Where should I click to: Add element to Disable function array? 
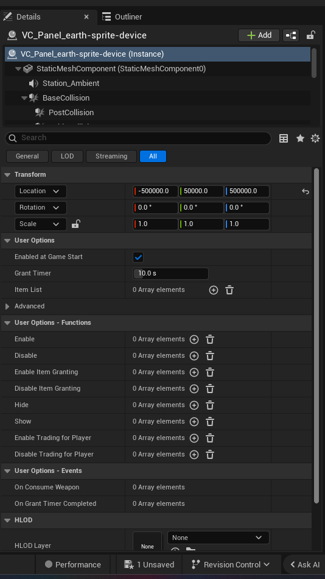(x=194, y=356)
